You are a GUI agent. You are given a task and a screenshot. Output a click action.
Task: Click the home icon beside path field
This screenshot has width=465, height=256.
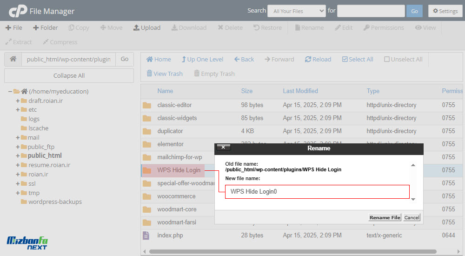coord(13,59)
